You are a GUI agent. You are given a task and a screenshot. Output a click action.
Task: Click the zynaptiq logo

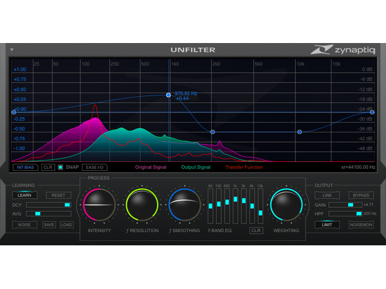pos(343,49)
